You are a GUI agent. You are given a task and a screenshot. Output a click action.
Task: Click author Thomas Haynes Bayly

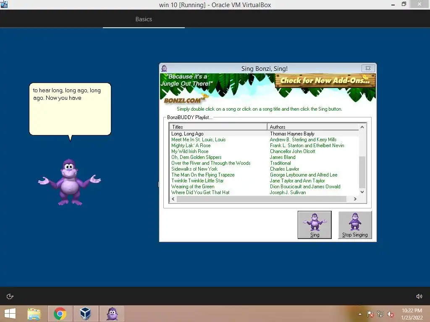[292, 134]
